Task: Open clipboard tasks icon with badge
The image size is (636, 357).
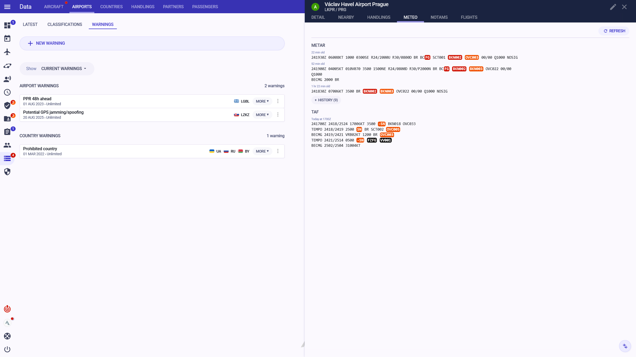Action: click(x=7, y=132)
